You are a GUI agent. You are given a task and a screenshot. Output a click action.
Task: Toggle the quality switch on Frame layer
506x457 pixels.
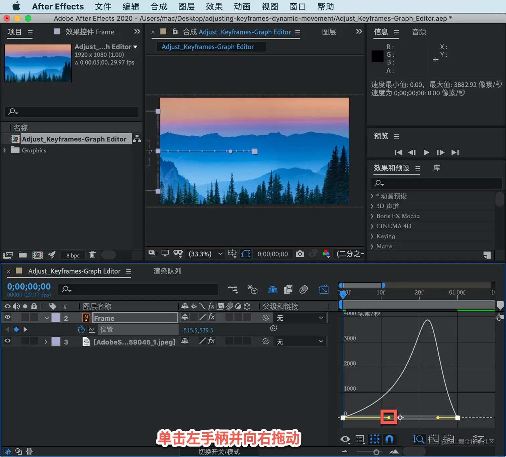(202, 317)
